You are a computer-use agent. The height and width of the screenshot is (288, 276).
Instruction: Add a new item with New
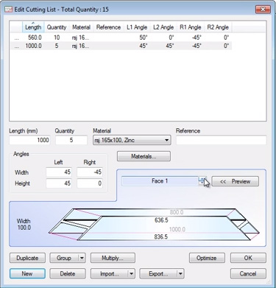(27, 273)
